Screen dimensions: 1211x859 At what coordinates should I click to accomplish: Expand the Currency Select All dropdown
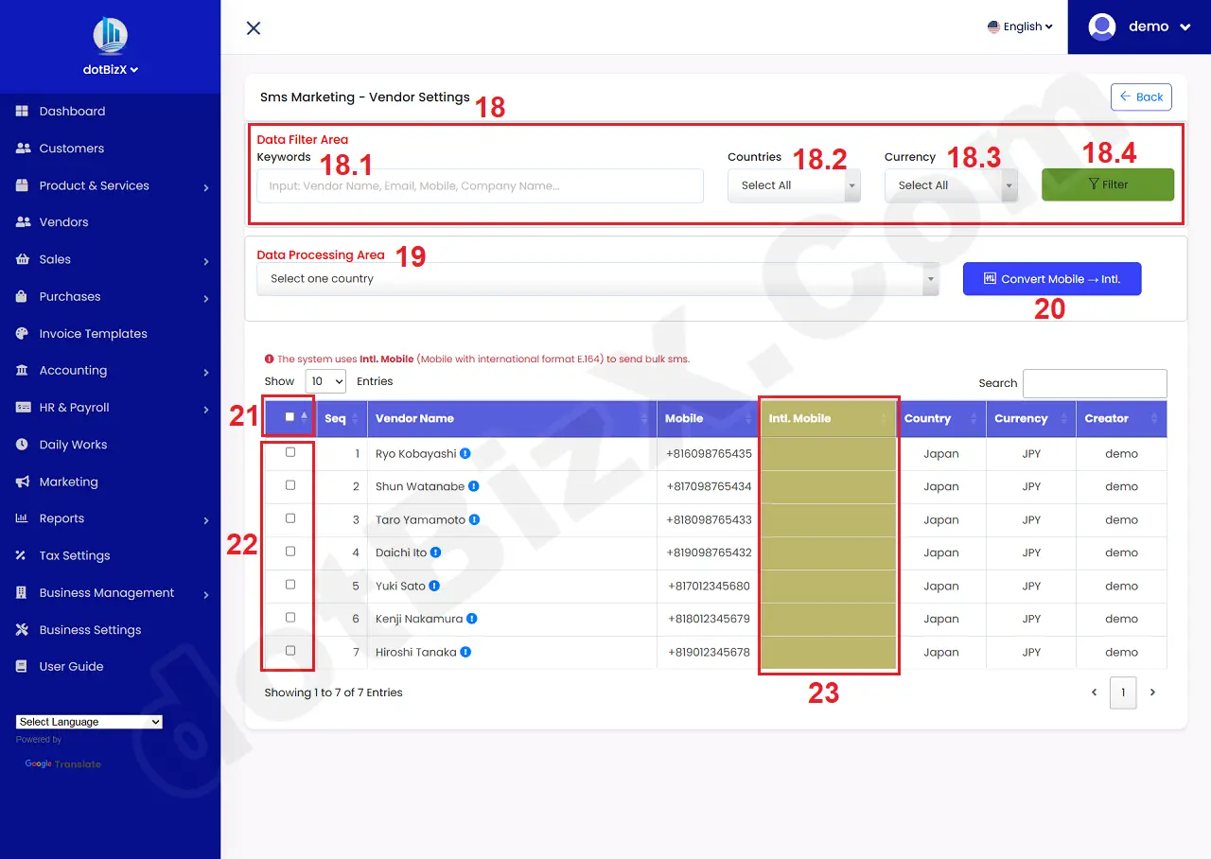click(950, 184)
